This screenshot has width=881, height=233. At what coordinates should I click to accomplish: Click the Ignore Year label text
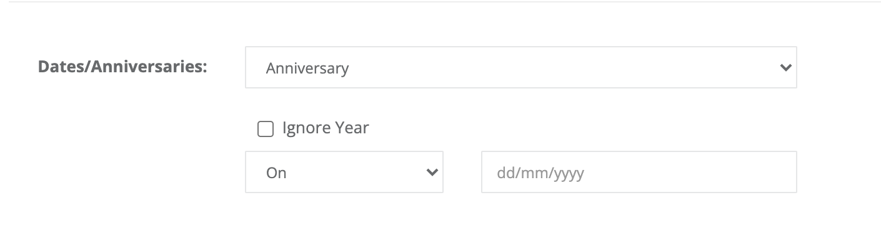(326, 128)
